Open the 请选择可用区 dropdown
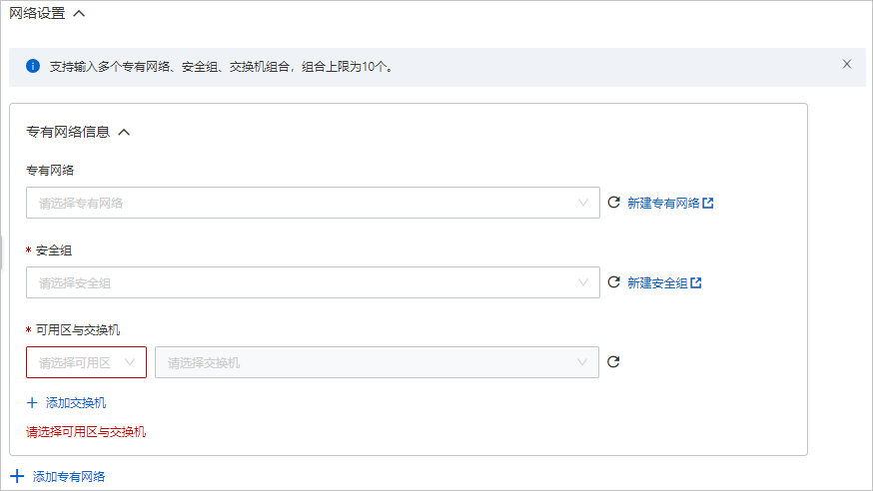The image size is (873, 491). [x=86, y=362]
